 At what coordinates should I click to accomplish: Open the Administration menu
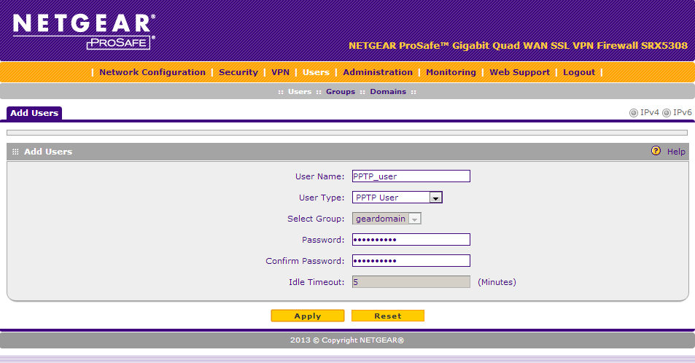378,72
